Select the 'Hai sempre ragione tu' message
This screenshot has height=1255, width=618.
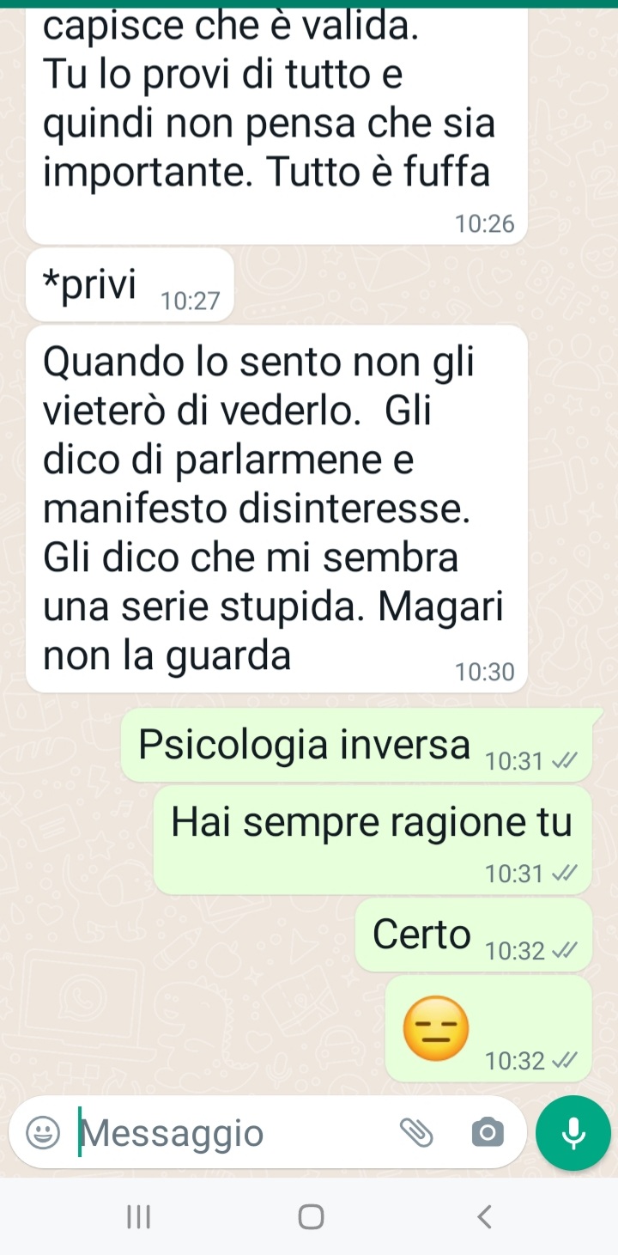click(373, 839)
